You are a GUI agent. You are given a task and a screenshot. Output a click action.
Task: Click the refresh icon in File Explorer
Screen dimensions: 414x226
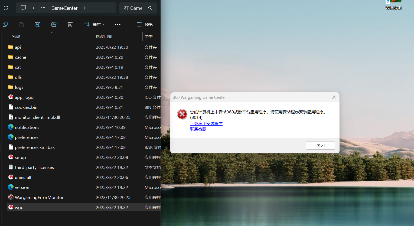click(x=6, y=8)
